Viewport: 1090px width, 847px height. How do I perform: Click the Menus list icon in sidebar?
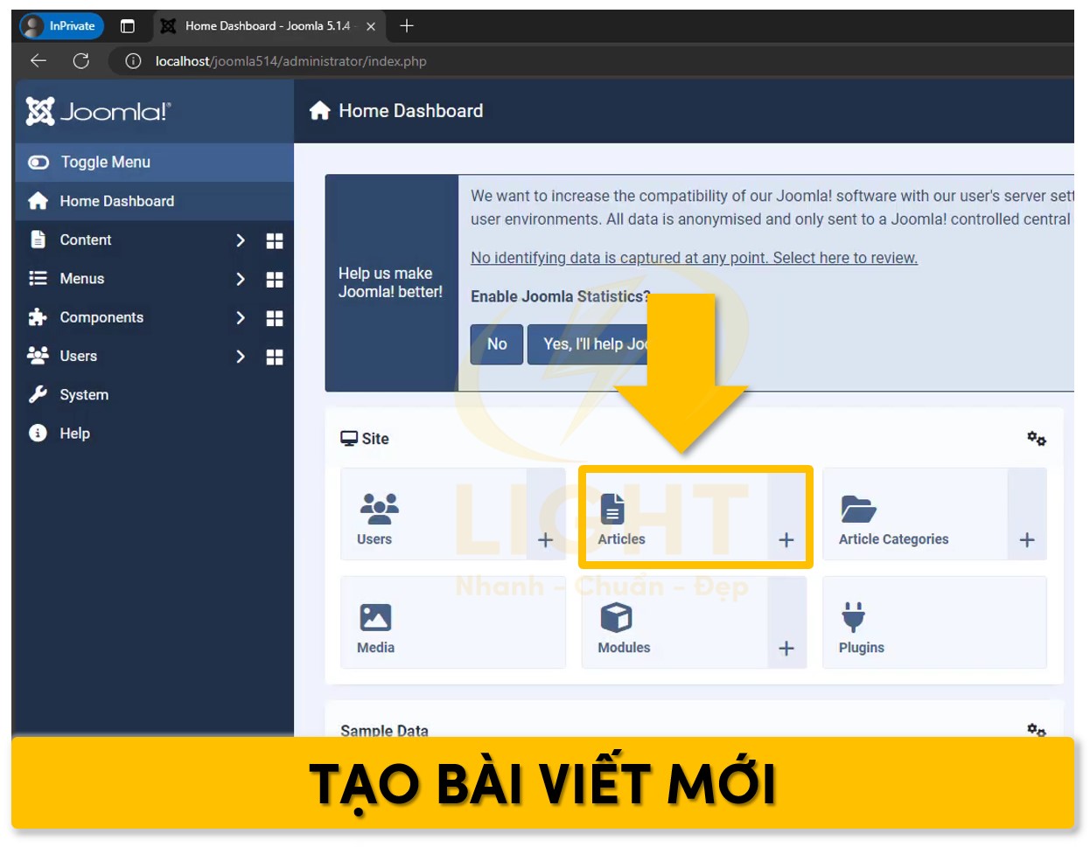tap(38, 278)
